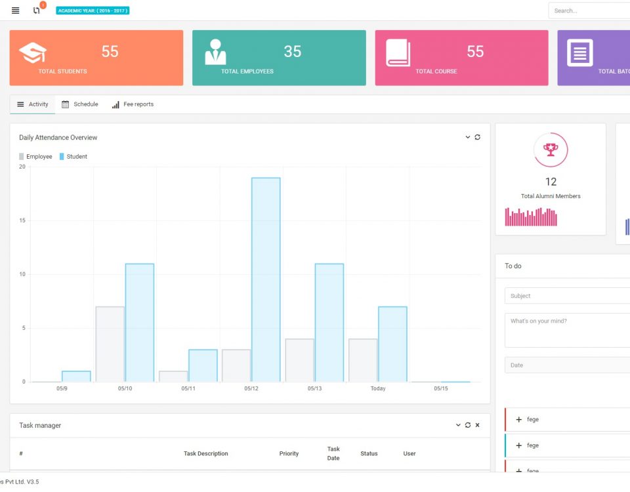Expand the fege todo item

(518, 420)
